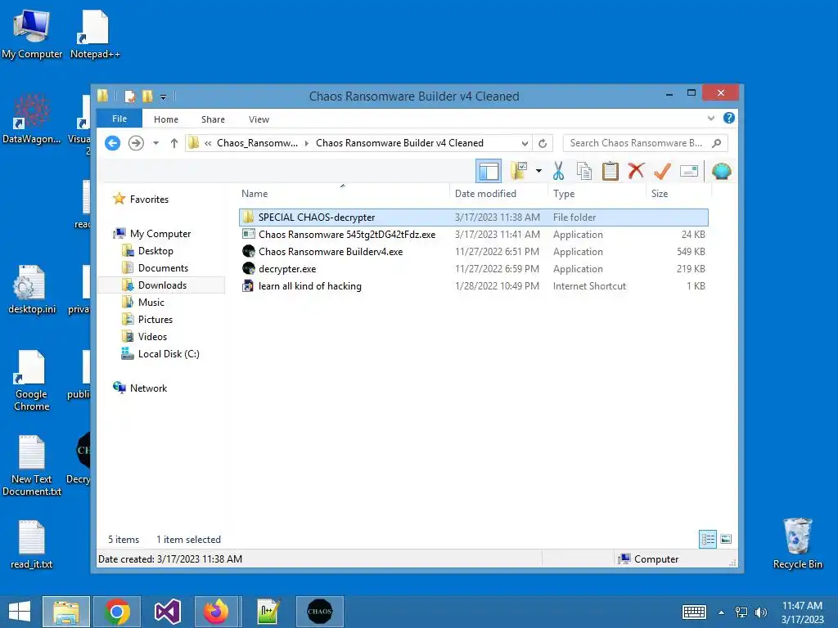Sort by Size column header
Image resolution: width=838 pixels, height=628 pixels.
(x=678, y=193)
